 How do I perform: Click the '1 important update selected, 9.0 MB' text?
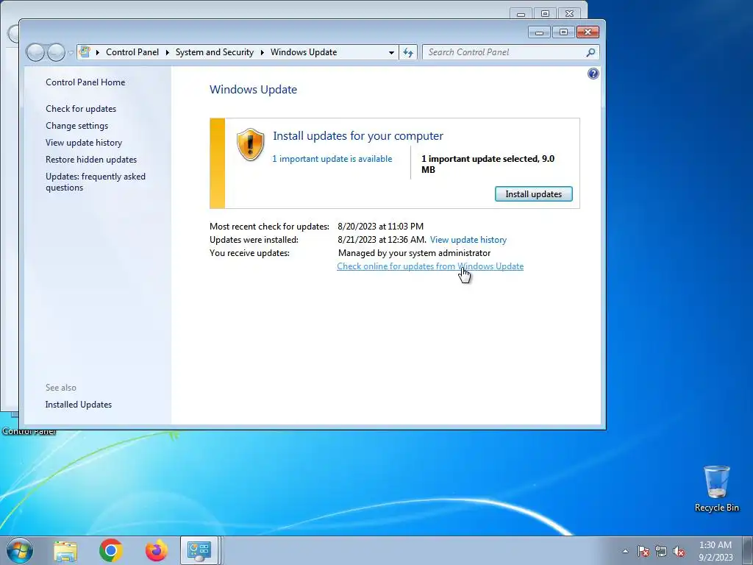click(x=488, y=164)
